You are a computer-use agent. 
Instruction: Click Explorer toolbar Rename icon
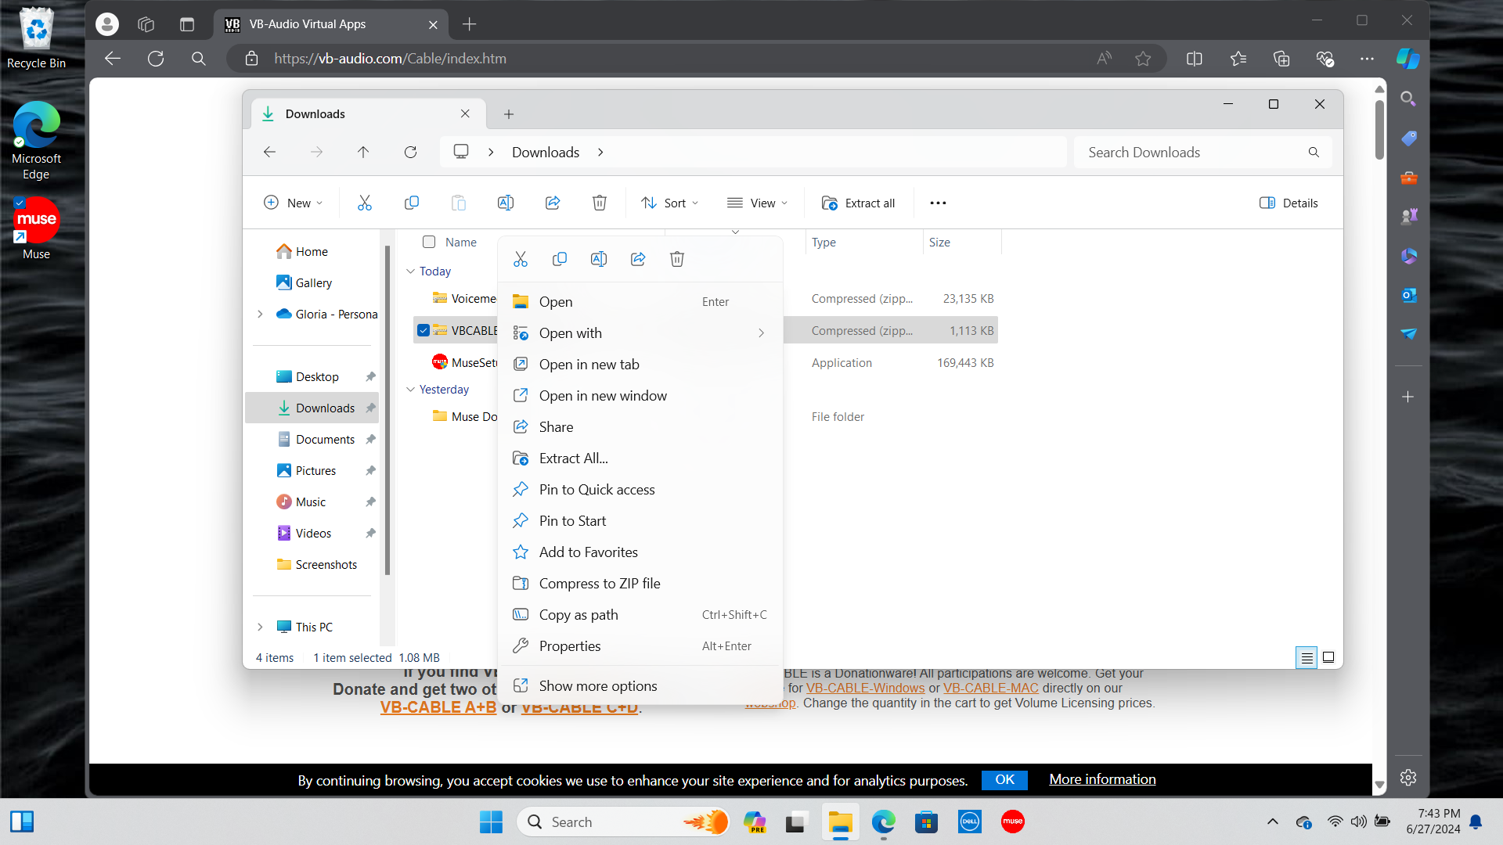click(x=506, y=203)
